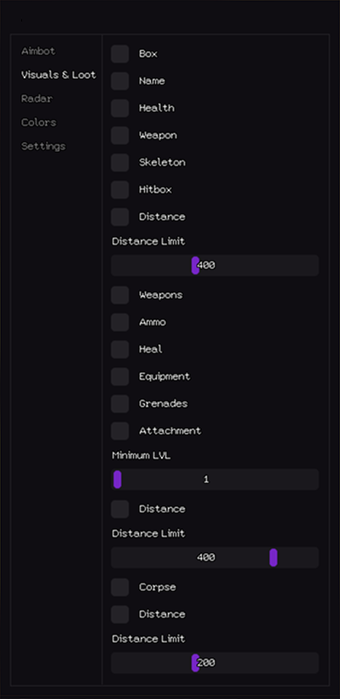Toggle the Hitbox checkbox
Screen dimensions: 340x699
pos(120,190)
